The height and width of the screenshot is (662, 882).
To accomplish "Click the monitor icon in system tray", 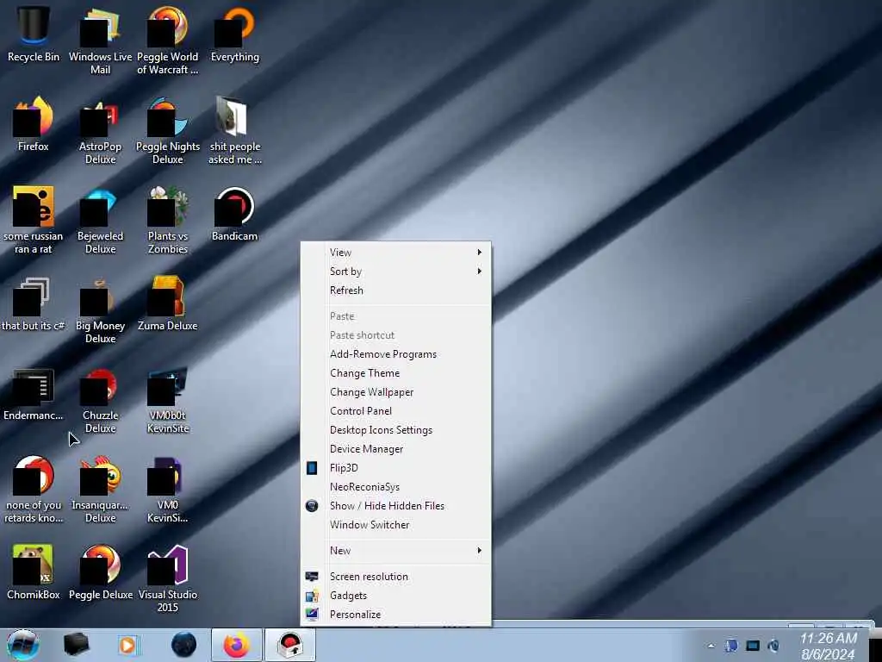I will pos(753,646).
